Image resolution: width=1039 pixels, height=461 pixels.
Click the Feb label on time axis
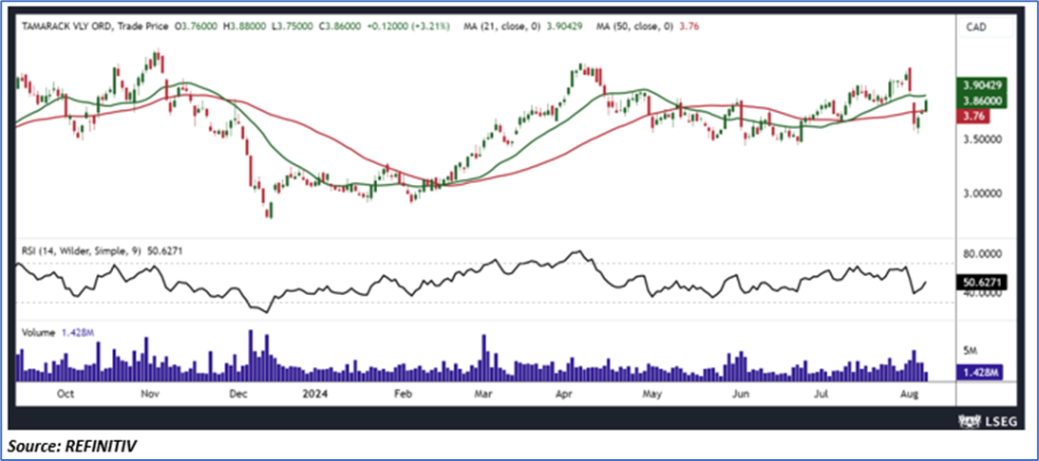(x=403, y=393)
